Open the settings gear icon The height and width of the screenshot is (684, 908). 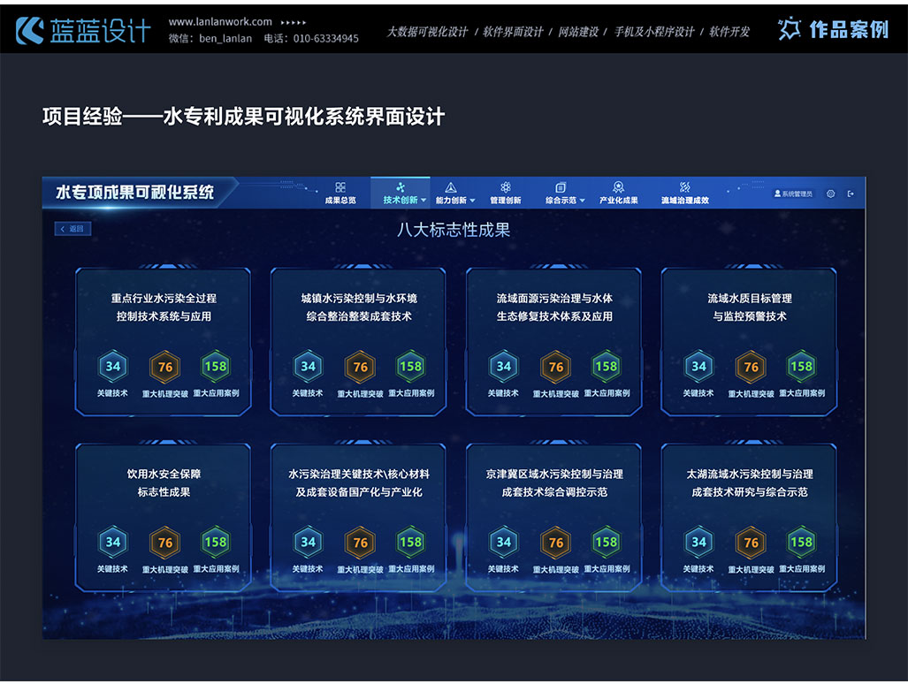pyautogui.click(x=830, y=194)
